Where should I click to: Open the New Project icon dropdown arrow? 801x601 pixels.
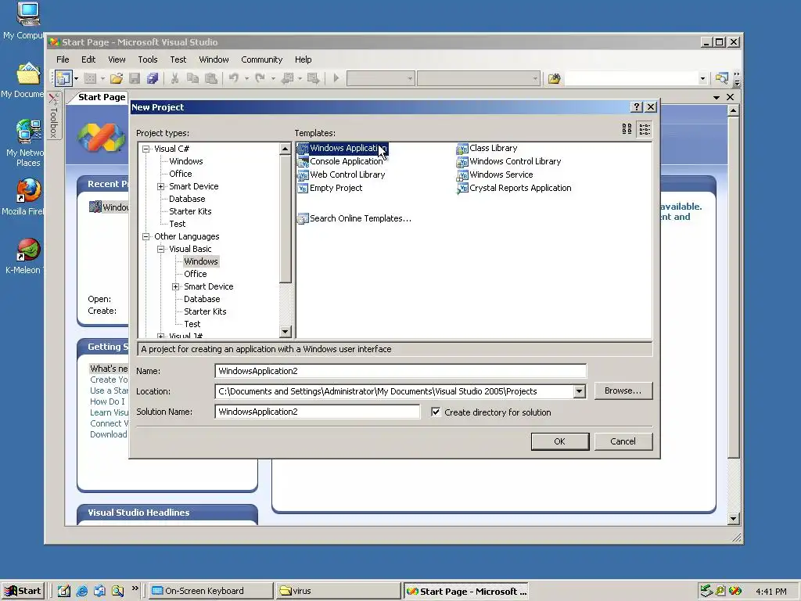pos(76,78)
